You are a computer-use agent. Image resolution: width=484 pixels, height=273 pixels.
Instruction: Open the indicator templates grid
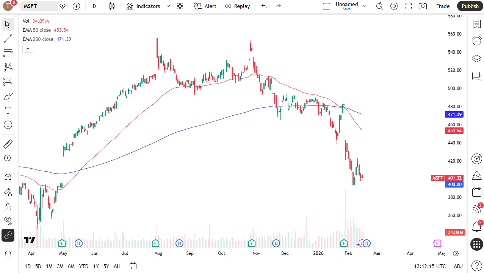[x=180, y=6]
